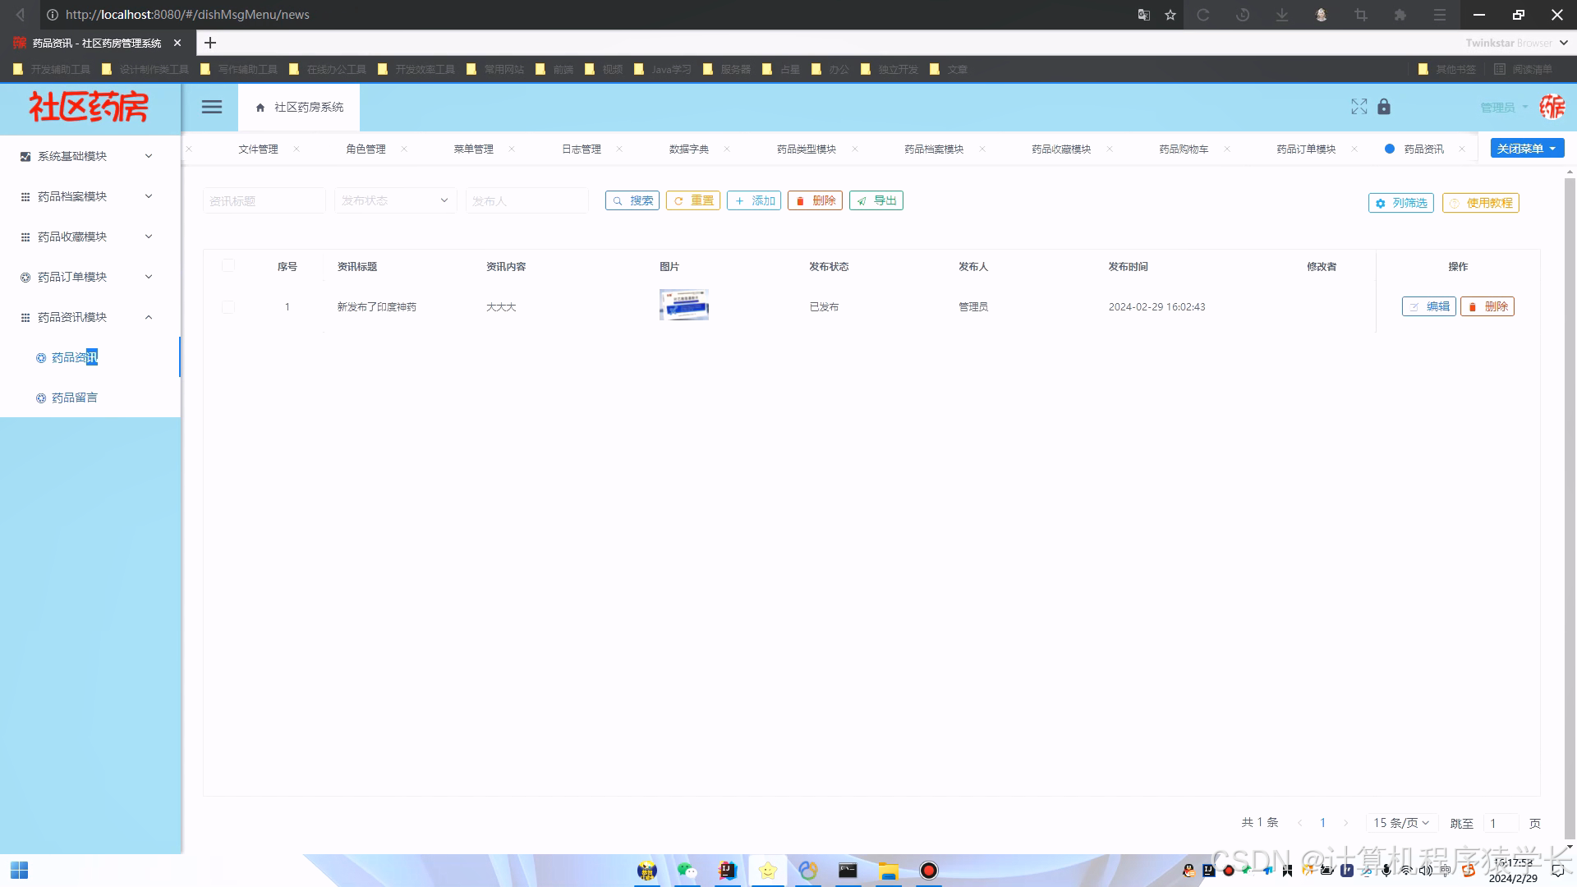Toggle the select-all header checkbox
1577x887 pixels.
point(228,265)
